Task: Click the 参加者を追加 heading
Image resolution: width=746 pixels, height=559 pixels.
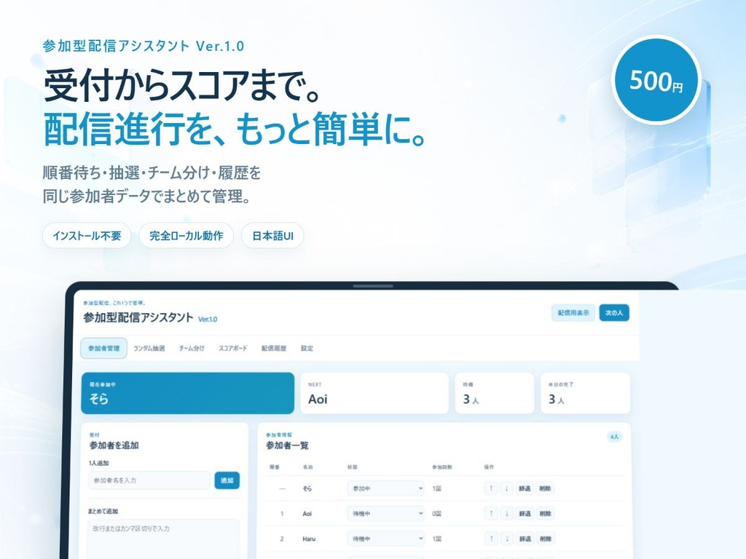Action: coord(114,445)
